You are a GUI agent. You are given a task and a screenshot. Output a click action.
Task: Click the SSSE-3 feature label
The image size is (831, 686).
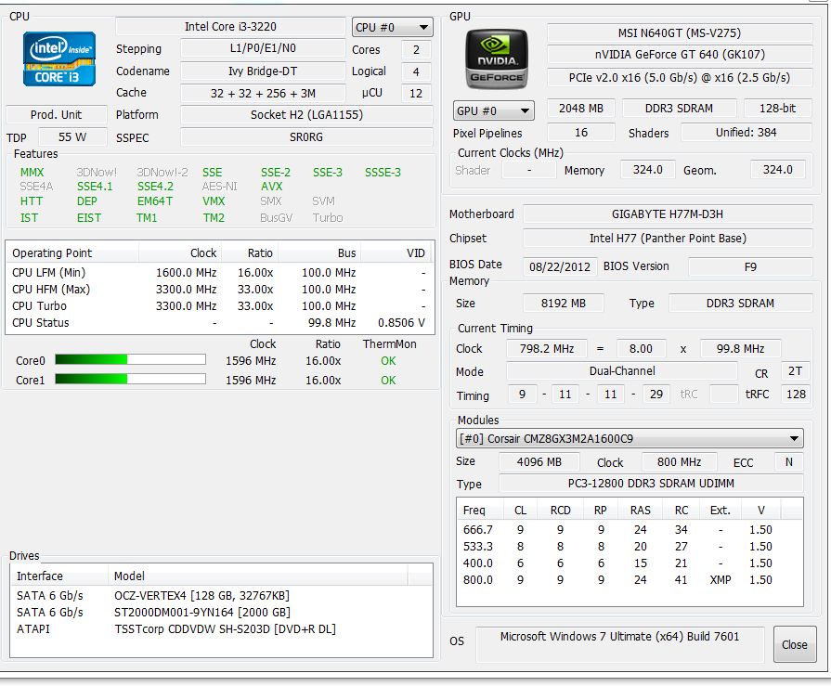(x=383, y=172)
